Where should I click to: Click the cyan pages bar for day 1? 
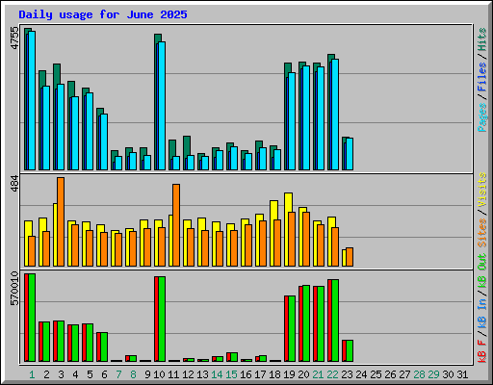[32, 100]
